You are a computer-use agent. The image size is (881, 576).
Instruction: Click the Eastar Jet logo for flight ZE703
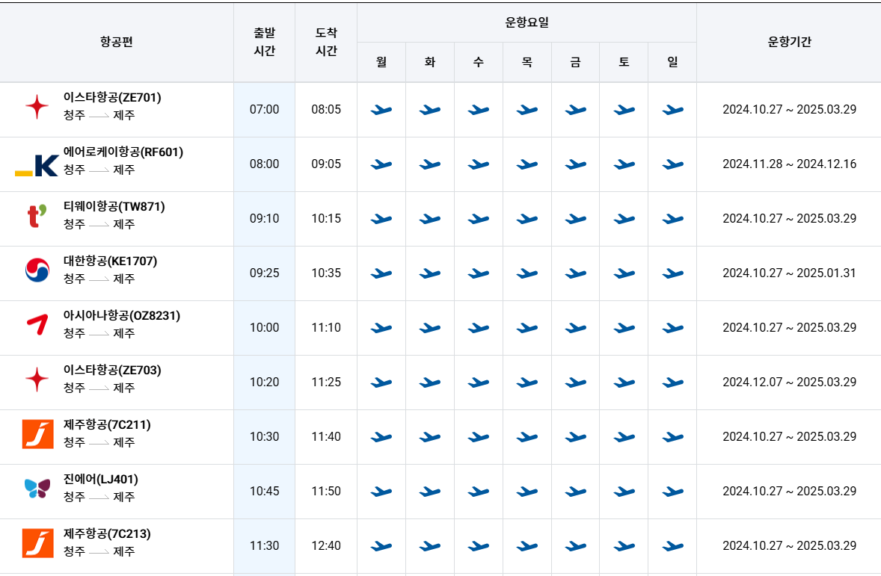[x=37, y=380]
